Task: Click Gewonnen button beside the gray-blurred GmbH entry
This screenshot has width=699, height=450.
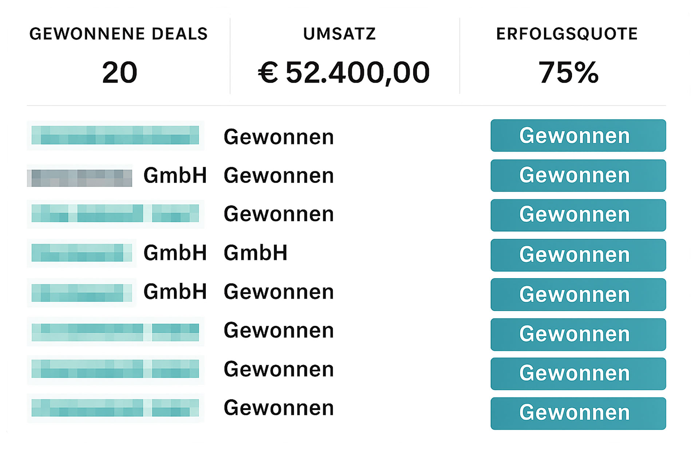Action: (x=578, y=175)
